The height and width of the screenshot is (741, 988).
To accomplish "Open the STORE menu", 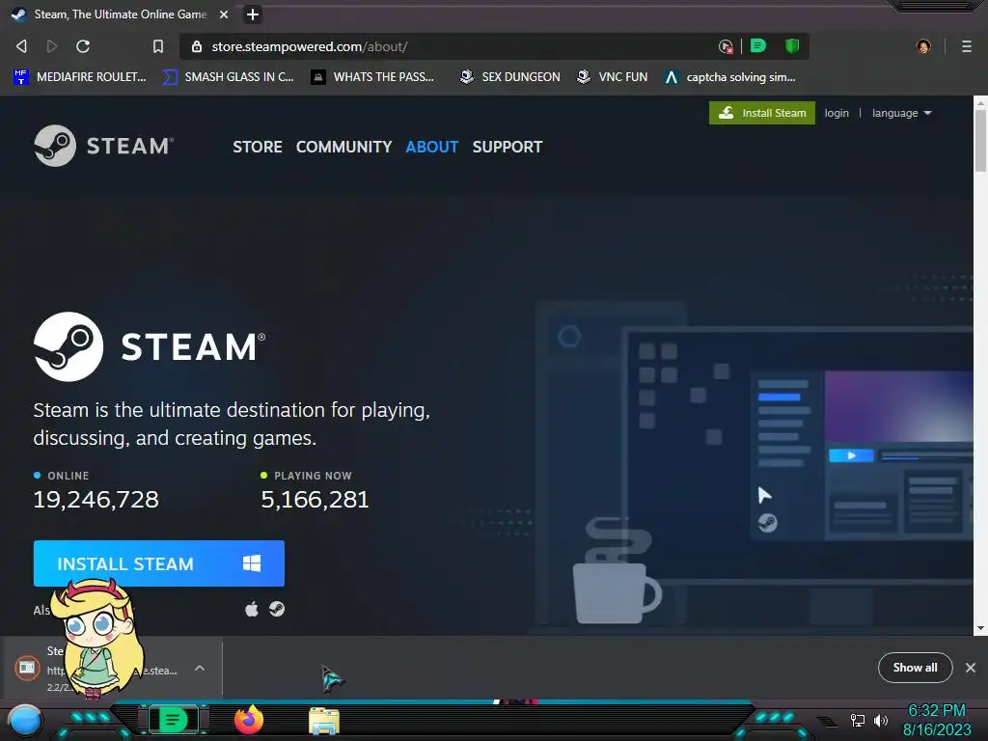I will point(257,147).
